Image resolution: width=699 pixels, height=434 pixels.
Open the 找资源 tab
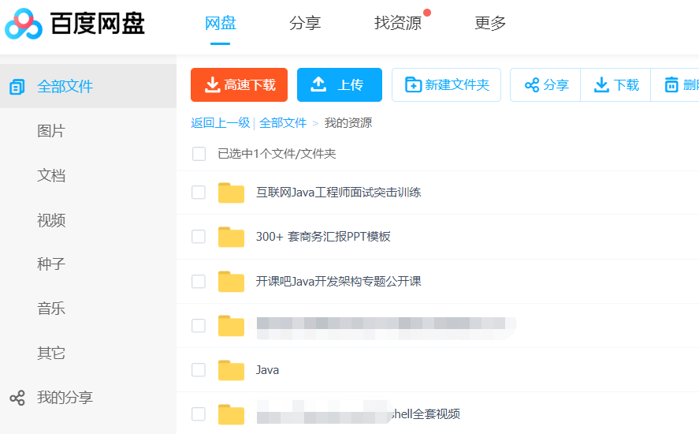pyautogui.click(x=398, y=23)
